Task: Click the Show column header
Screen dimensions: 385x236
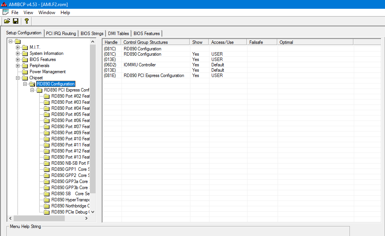Action: [x=199, y=42]
